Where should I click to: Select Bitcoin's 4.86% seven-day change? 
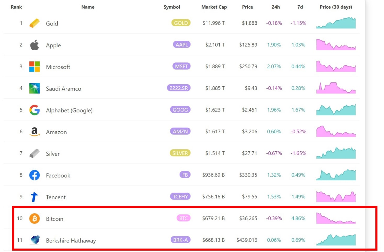(298, 218)
